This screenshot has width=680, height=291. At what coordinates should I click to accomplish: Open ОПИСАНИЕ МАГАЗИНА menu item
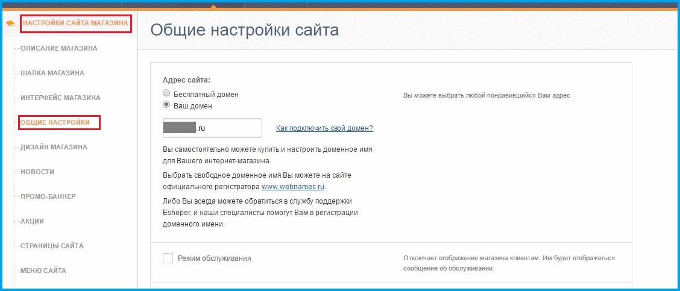pyautogui.click(x=59, y=48)
